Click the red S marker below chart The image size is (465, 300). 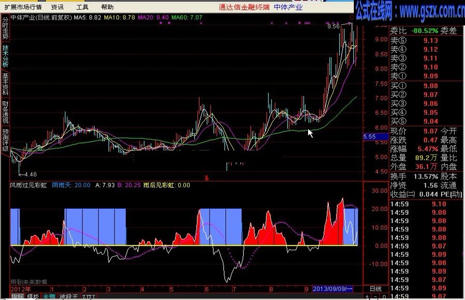pos(207,178)
